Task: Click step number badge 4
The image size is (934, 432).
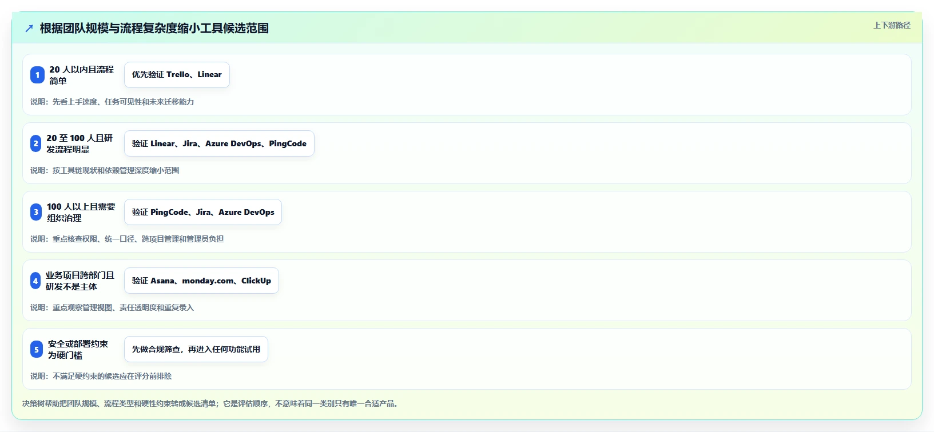Action: [35, 281]
